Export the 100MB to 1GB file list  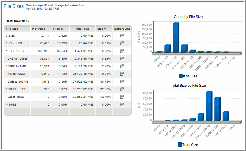tap(122, 89)
